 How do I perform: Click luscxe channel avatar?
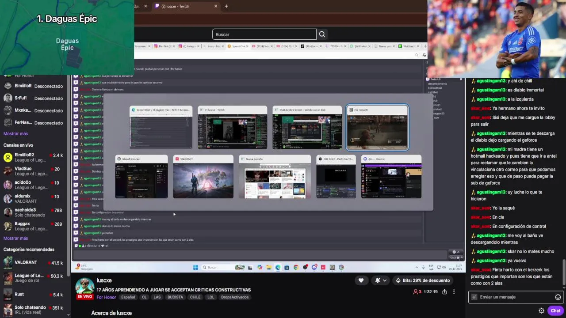click(x=84, y=286)
